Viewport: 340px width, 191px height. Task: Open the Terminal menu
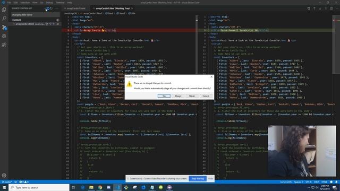click(60, 3)
